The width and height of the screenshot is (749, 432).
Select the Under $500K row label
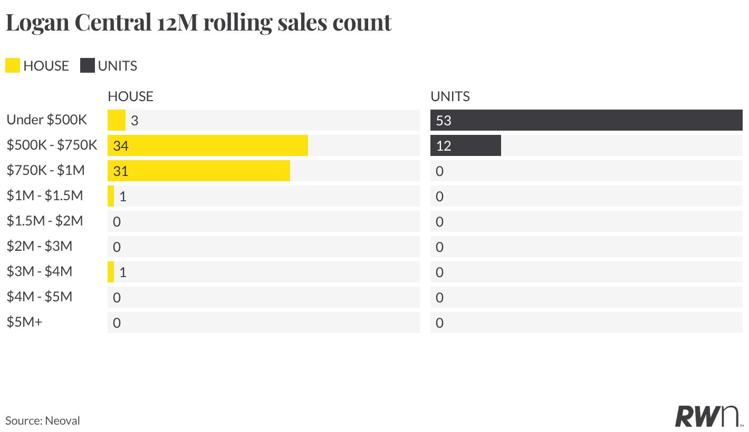pos(47,120)
